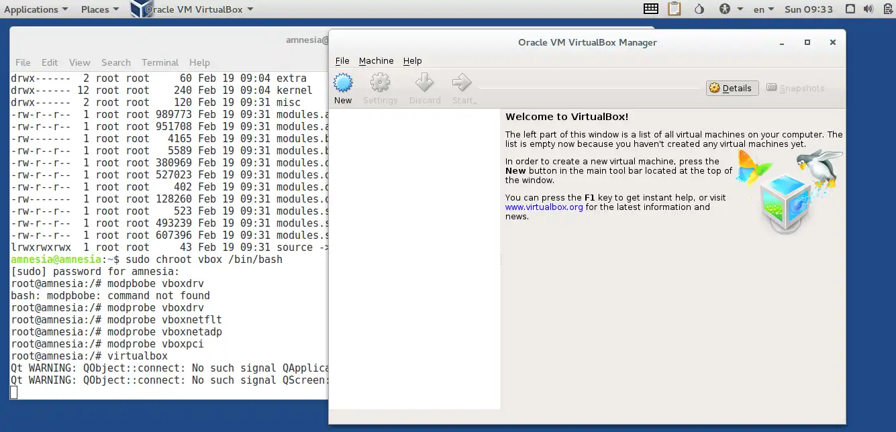Open VirtualBox Help menu
Image resolution: width=896 pixels, height=432 pixels.
[412, 61]
